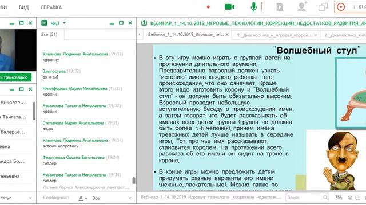Open the text color A formatting option
Viewport: 366px width, 205px height.
click(82, 198)
